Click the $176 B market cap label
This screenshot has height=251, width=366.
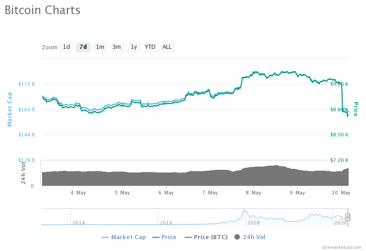27,84
